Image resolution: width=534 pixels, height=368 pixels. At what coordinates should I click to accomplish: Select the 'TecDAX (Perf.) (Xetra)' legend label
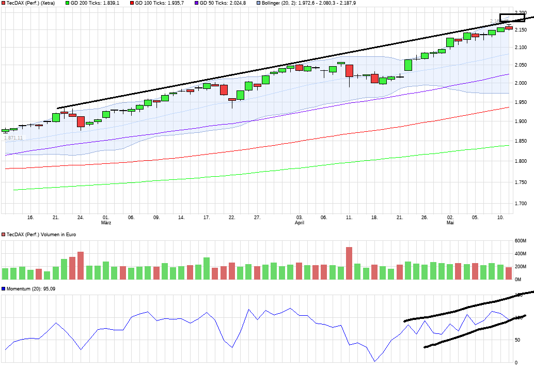click(30, 3)
